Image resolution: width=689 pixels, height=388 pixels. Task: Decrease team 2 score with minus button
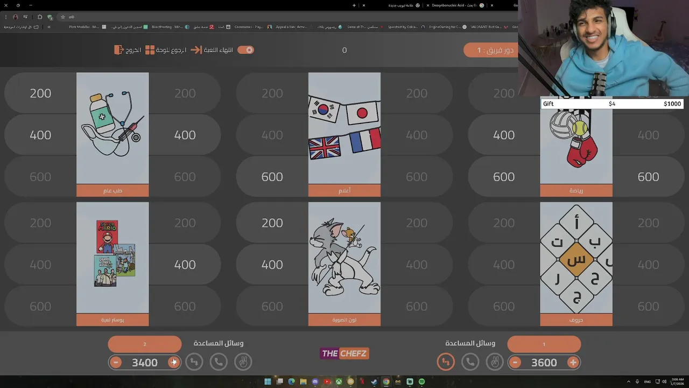(116, 362)
